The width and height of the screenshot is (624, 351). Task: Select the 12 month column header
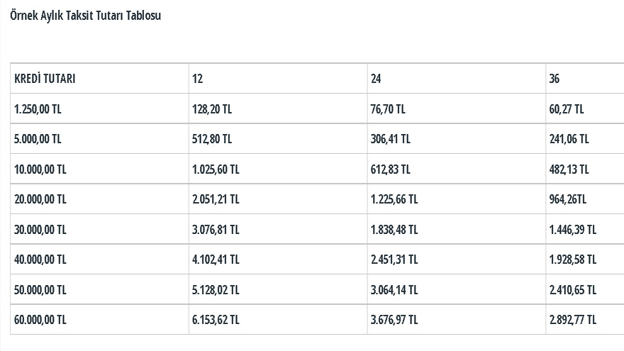click(278, 79)
